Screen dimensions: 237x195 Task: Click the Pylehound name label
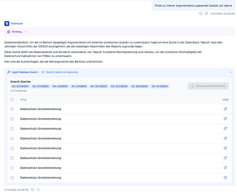pos(17,24)
